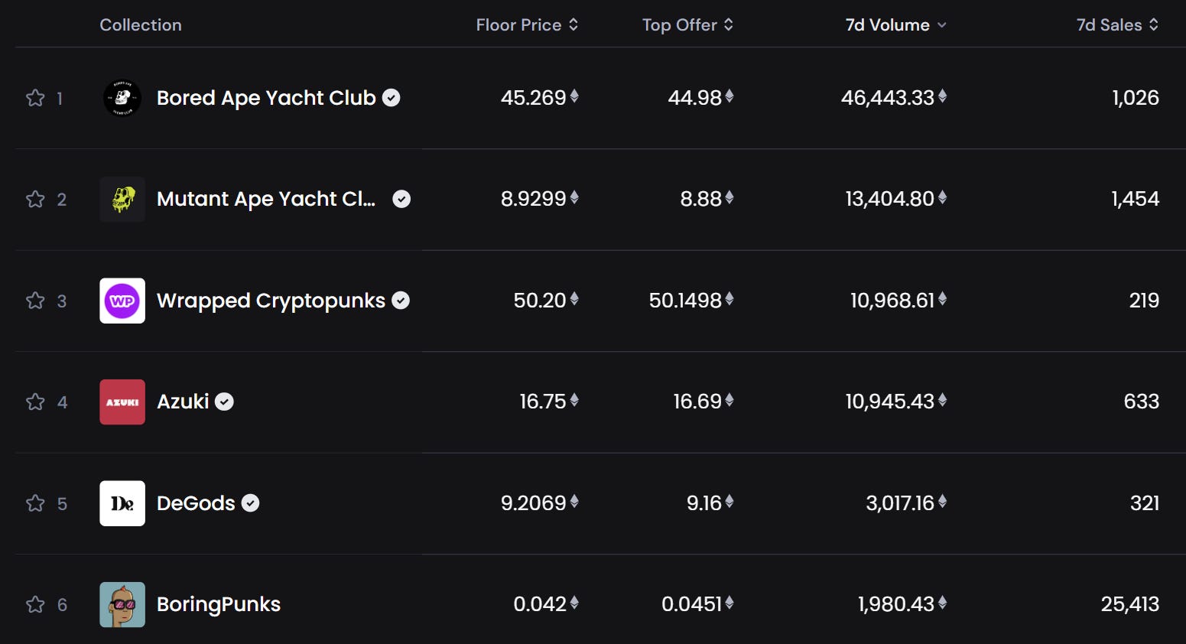This screenshot has height=644, width=1186.
Task: Click Bored Ape Yacht Club verified checkmark
Action: pos(392,98)
